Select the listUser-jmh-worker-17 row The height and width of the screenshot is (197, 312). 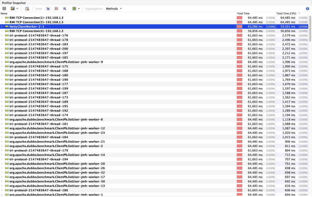[154, 177]
